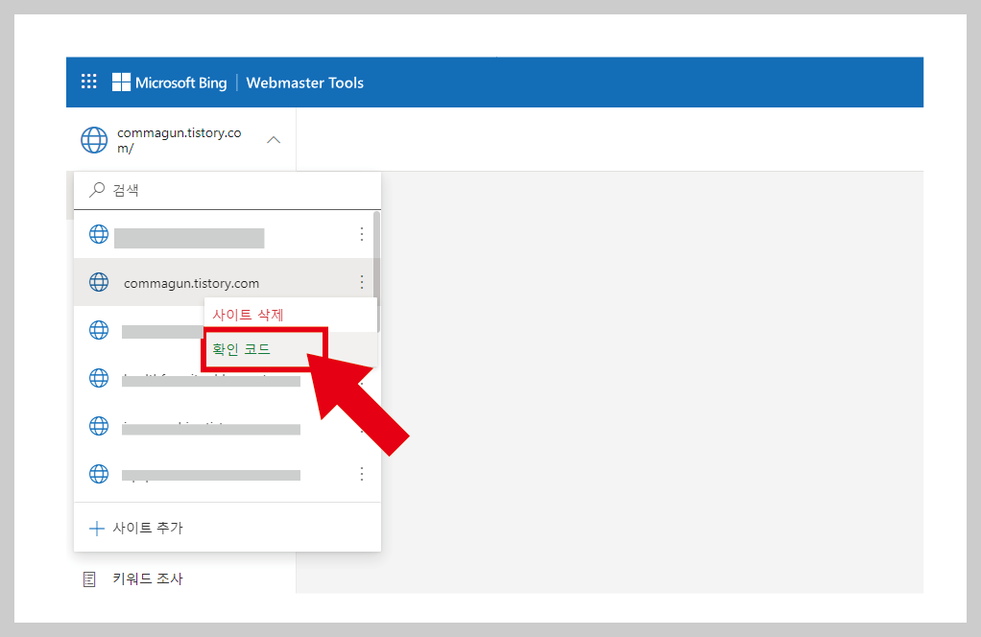The height and width of the screenshot is (637, 981).
Task: Open current site commagun.tistory.com/ selector
Action: click(180, 140)
